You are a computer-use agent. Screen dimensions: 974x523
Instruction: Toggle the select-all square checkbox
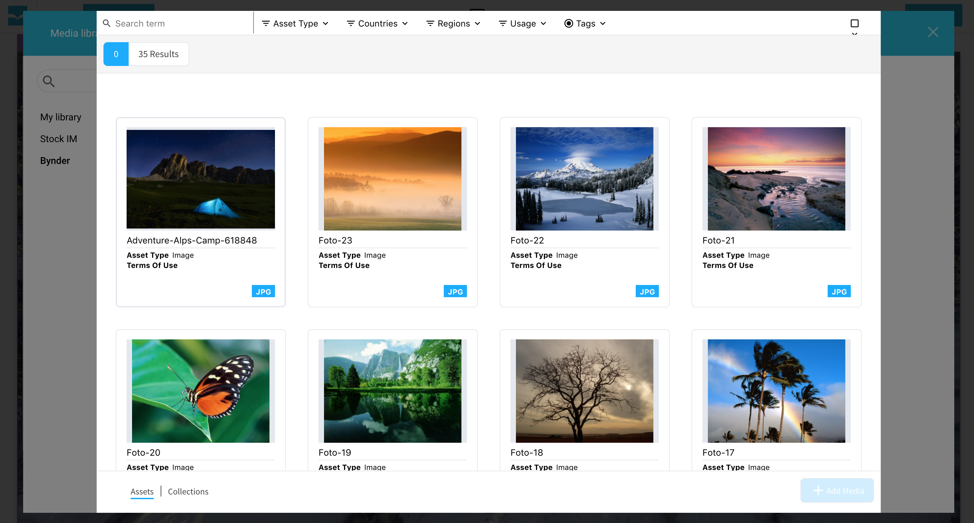(x=854, y=23)
